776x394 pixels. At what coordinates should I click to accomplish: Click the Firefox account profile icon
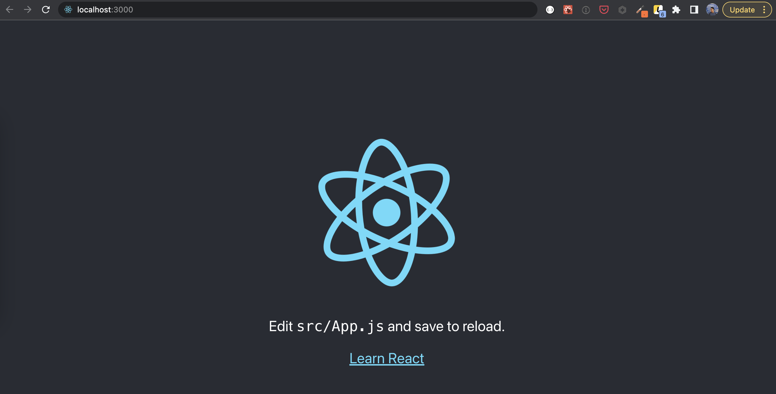[713, 9]
